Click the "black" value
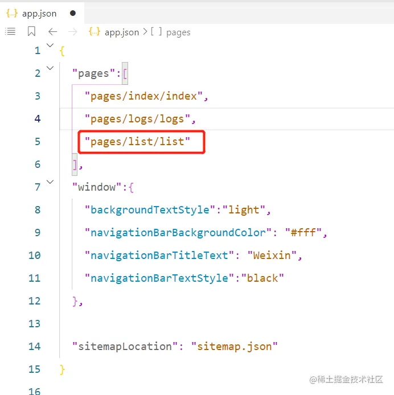This screenshot has height=395, width=394. point(262,278)
